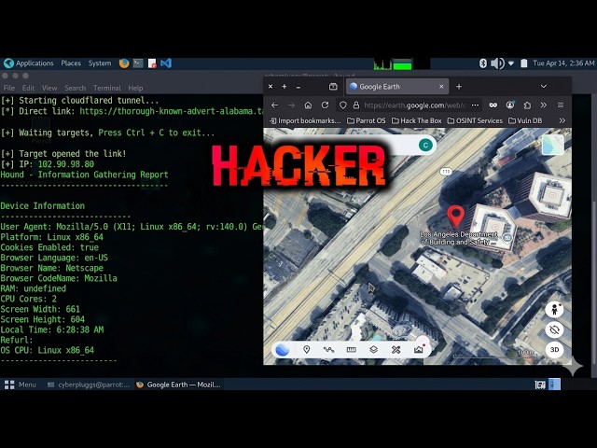Screen dimensions: 597x448
Task: Open the Firefox account icon
Action: pos(510,105)
